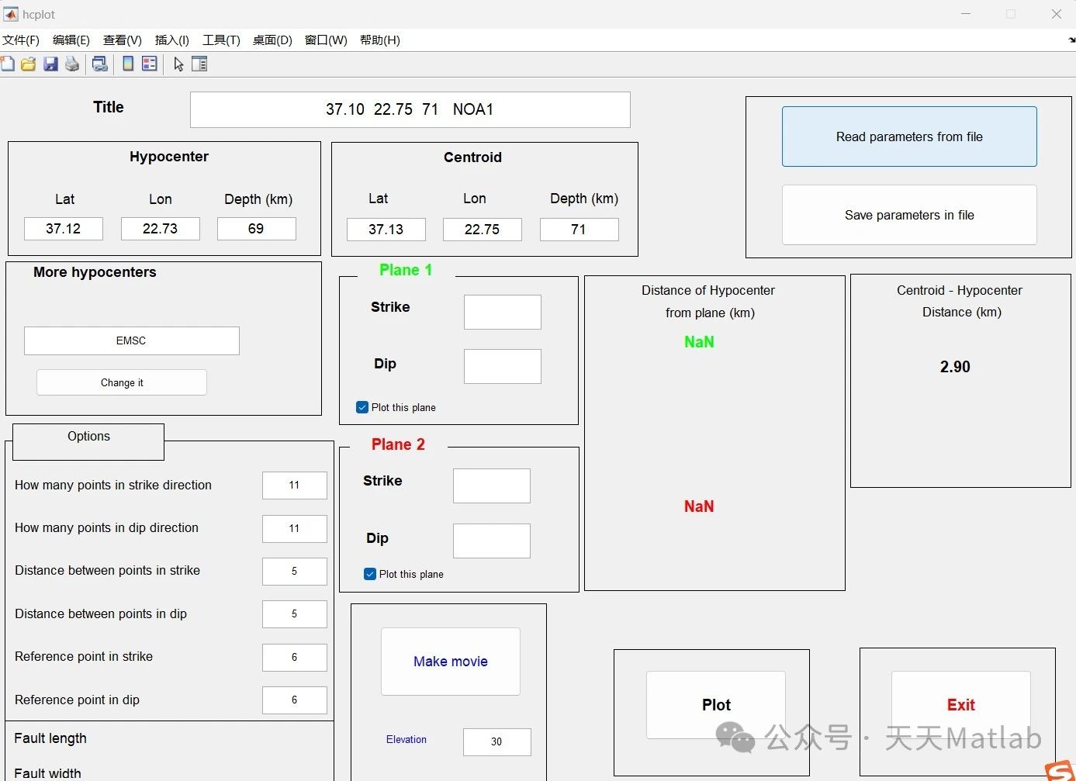The width and height of the screenshot is (1076, 781).
Task: Collapse toolbar using arrow at menu bar's right end
Action: click(x=1071, y=40)
